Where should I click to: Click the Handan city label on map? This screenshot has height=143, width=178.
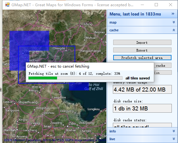point(10,130)
